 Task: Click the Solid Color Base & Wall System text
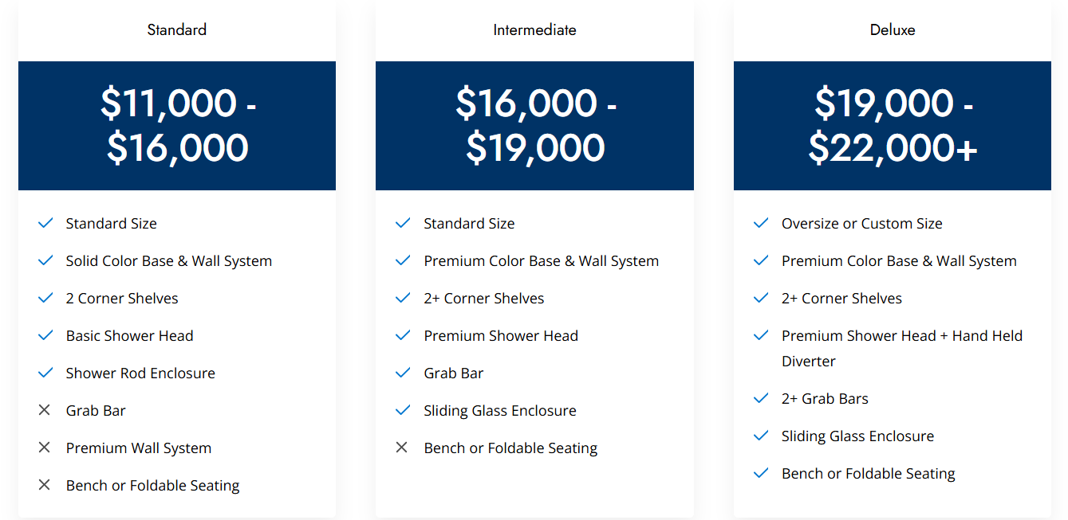[169, 261]
